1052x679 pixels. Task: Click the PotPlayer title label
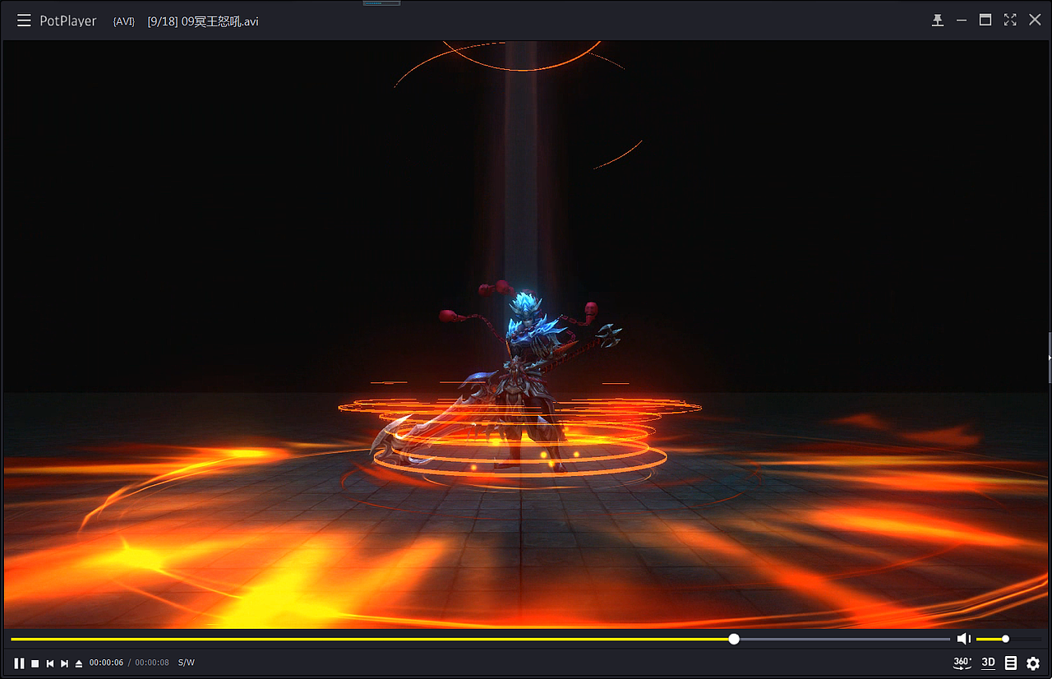click(68, 21)
